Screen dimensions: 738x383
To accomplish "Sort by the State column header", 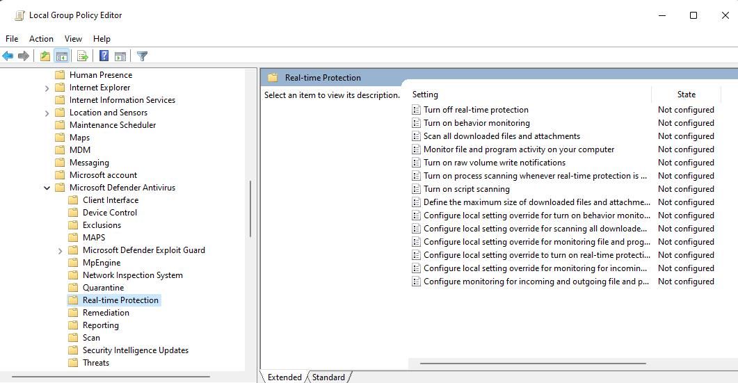I will point(687,95).
